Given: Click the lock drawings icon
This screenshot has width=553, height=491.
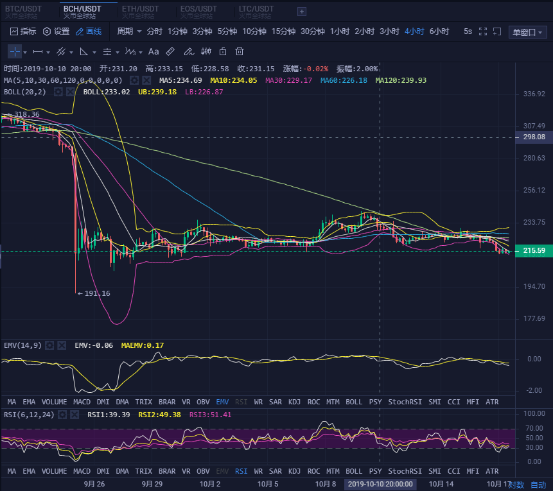Looking at the screenshot, I should point(223,51).
